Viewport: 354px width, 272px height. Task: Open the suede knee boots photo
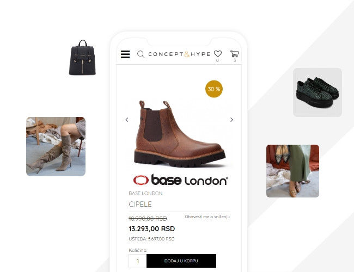point(56,146)
